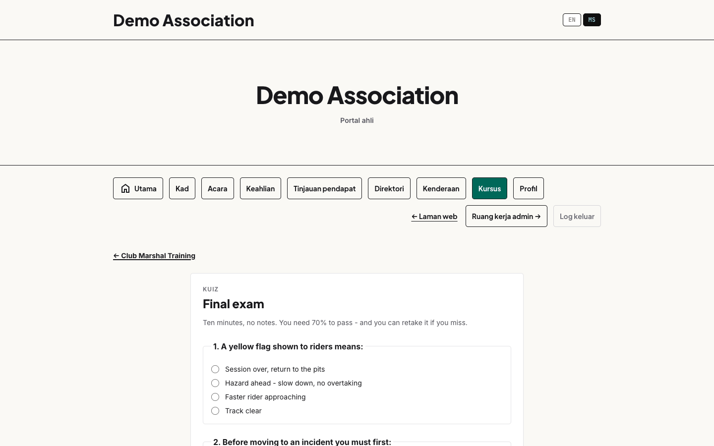Open the Kenderaan tab
Screen dimensions: 714x446
(441, 188)
